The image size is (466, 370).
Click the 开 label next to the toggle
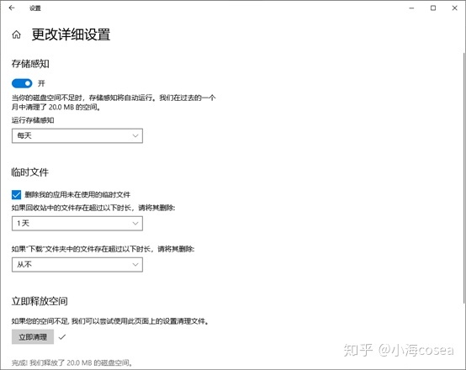click(x=41, y=83)
